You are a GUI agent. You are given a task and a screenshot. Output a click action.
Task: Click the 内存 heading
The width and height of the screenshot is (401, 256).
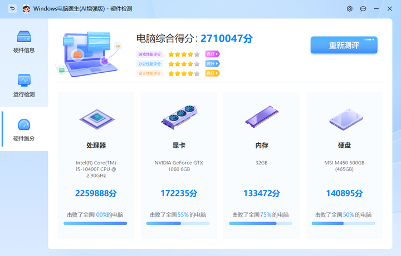(x=262, y=145)
